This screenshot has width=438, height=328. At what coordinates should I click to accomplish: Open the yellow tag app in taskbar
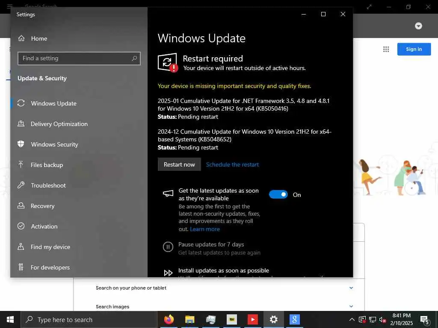click(231, 319)
